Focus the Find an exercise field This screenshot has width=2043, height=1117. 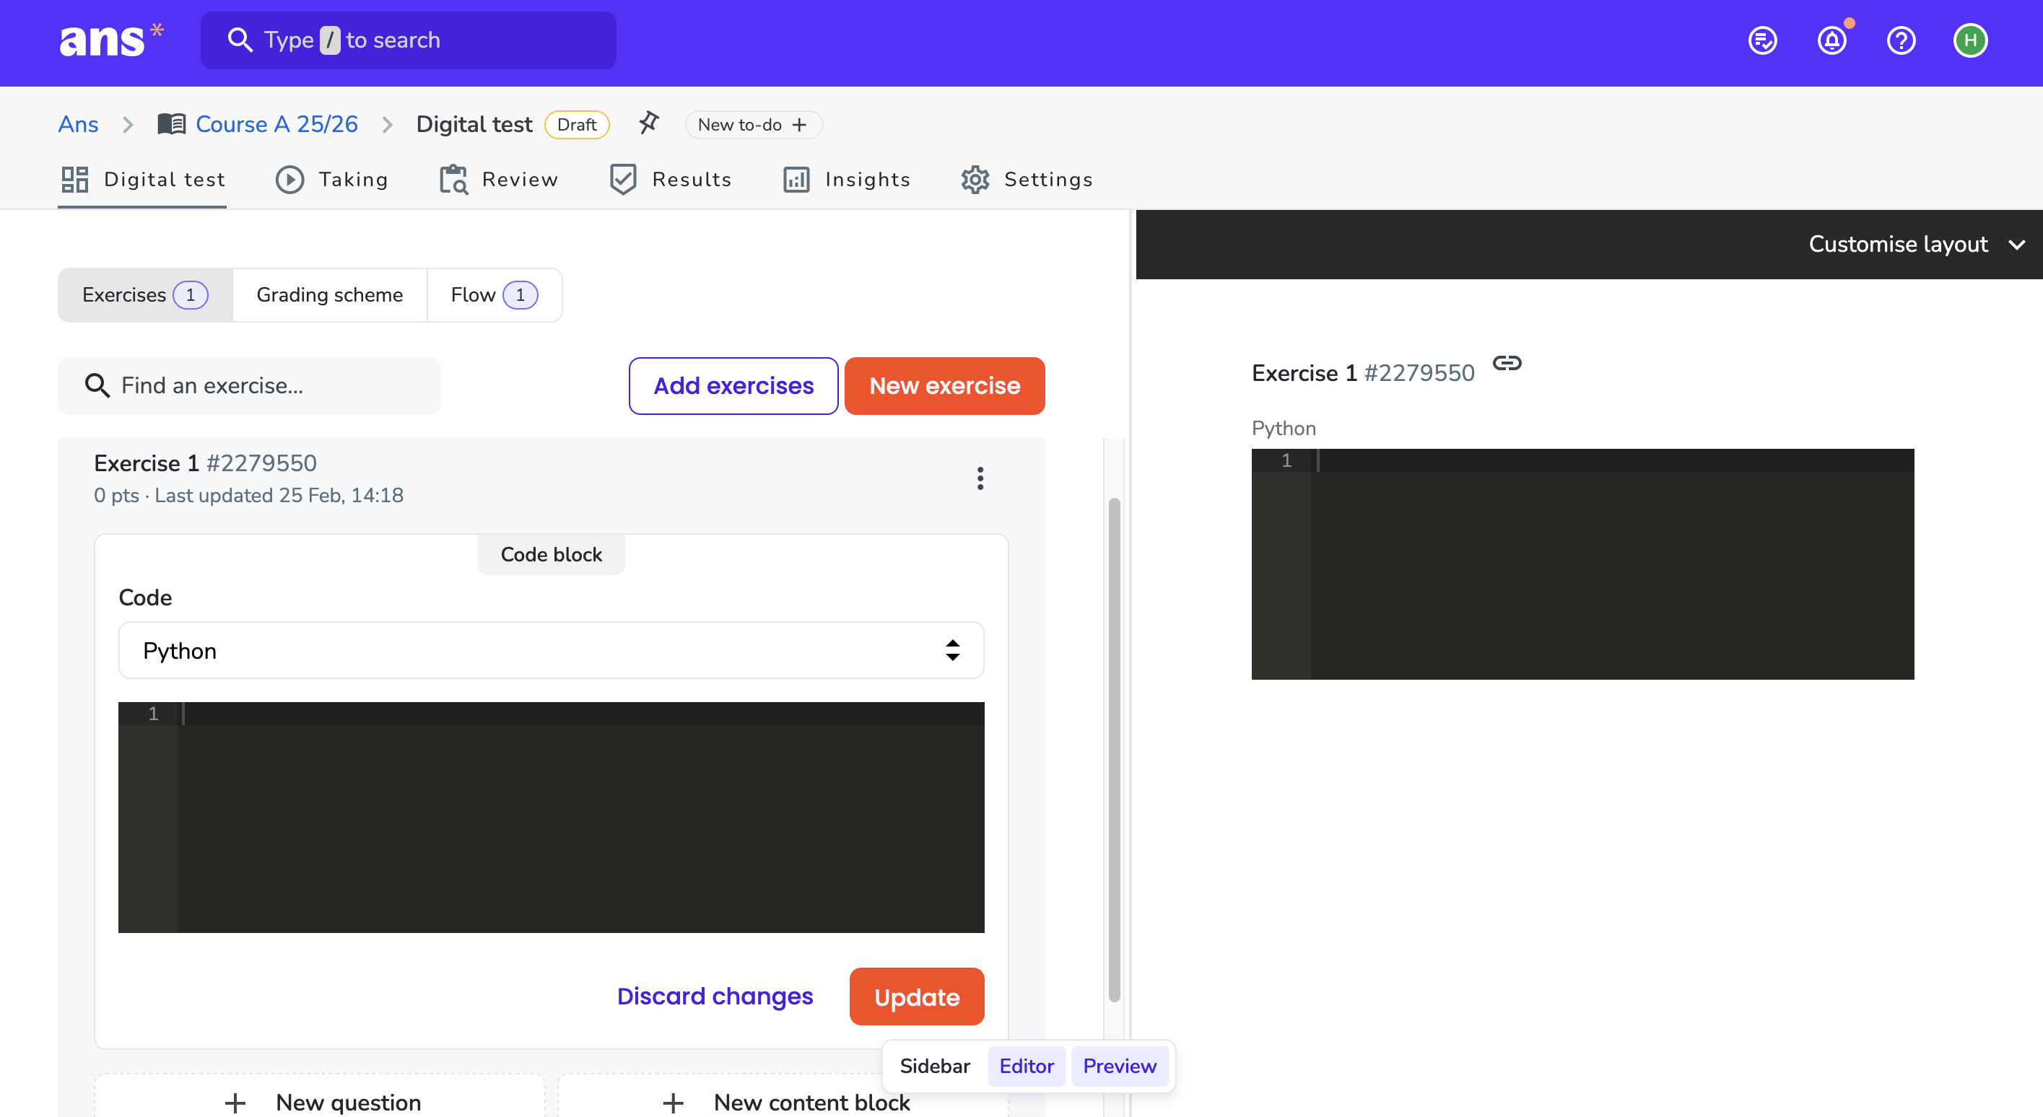click(x=249, y=385)
